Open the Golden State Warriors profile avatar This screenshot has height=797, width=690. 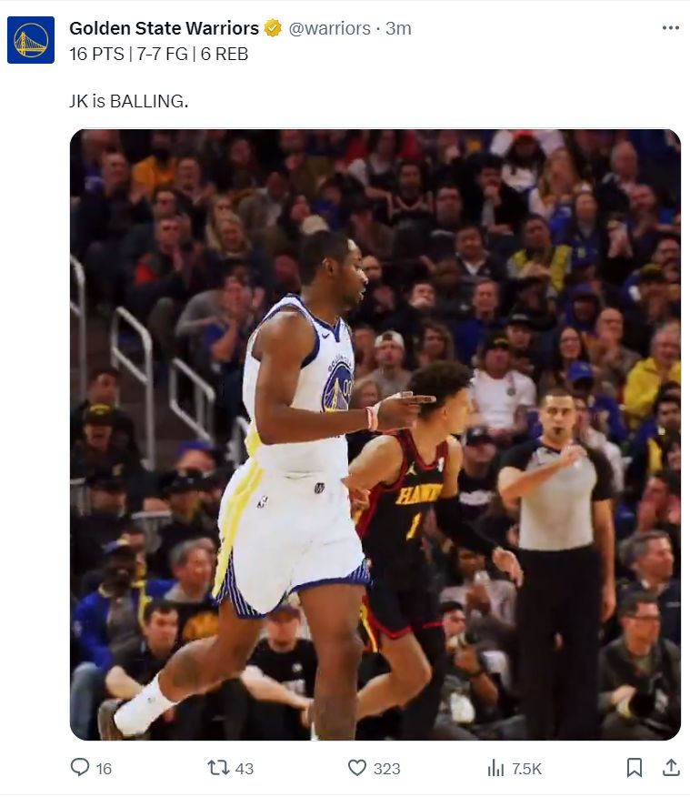31,40
